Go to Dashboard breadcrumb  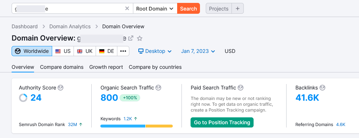pos(25,26)
